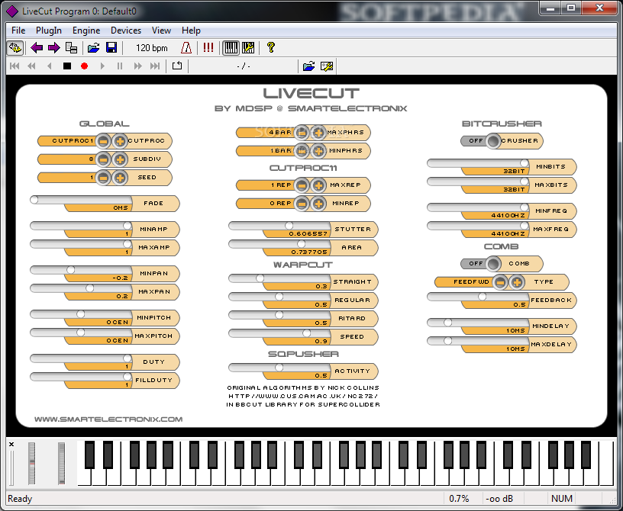
Task: Increase Maxphrs with the plus button
Action: [318, 133]
